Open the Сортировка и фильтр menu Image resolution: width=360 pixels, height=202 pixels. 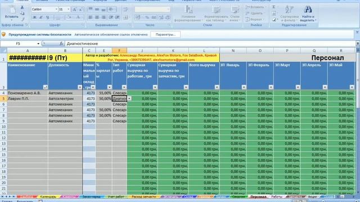(x=289, y=13)
